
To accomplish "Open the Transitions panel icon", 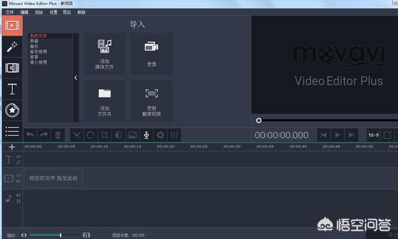I will click(12, 68).
